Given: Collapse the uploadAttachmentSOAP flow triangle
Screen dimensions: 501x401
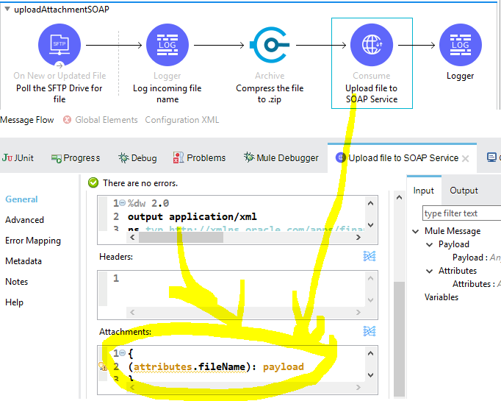Looking at the screenshot, I should (7, 9).
